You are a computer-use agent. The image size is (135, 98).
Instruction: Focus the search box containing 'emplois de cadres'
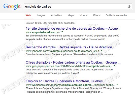[78, 7]
